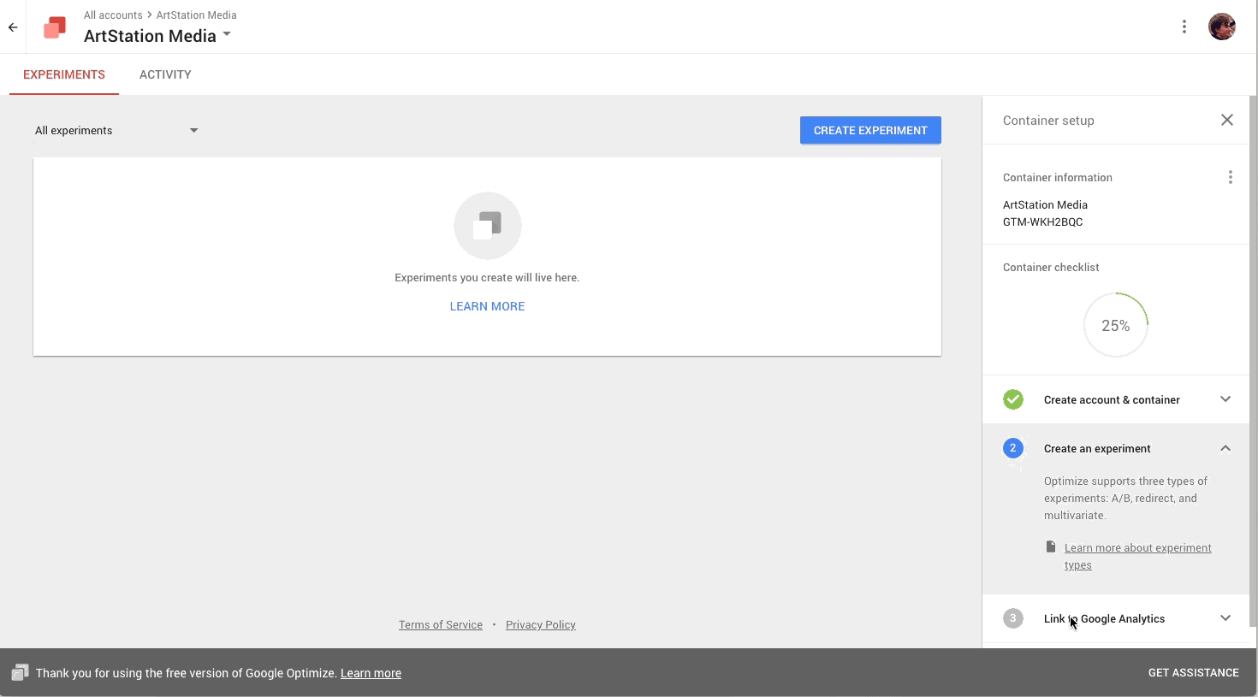Expand the Link to Google Analytics section
Image resolution: width=1258 pixels, height=697 pixels.
[x=1225, y=618]
